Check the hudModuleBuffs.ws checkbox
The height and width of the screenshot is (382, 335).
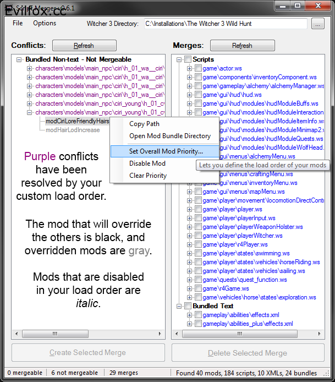click(198, 103)
